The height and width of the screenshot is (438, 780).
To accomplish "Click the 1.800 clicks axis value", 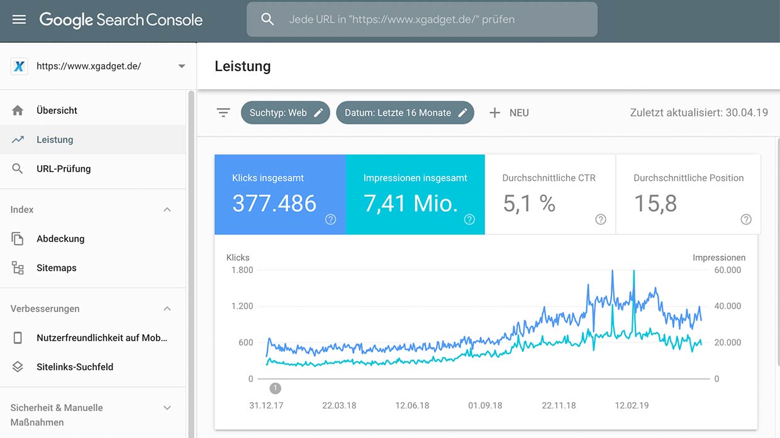I will pos(242,270).
